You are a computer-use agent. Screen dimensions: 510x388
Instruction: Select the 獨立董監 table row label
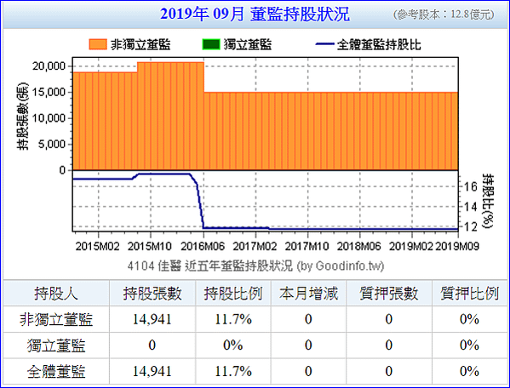pos(56,345)
